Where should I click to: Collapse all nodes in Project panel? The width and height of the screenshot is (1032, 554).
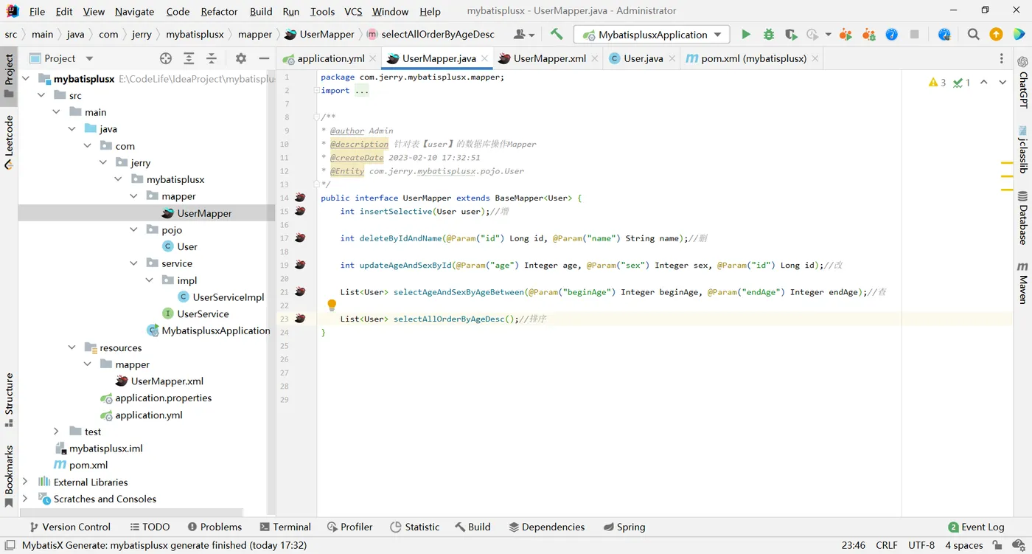tap(212, 58)
